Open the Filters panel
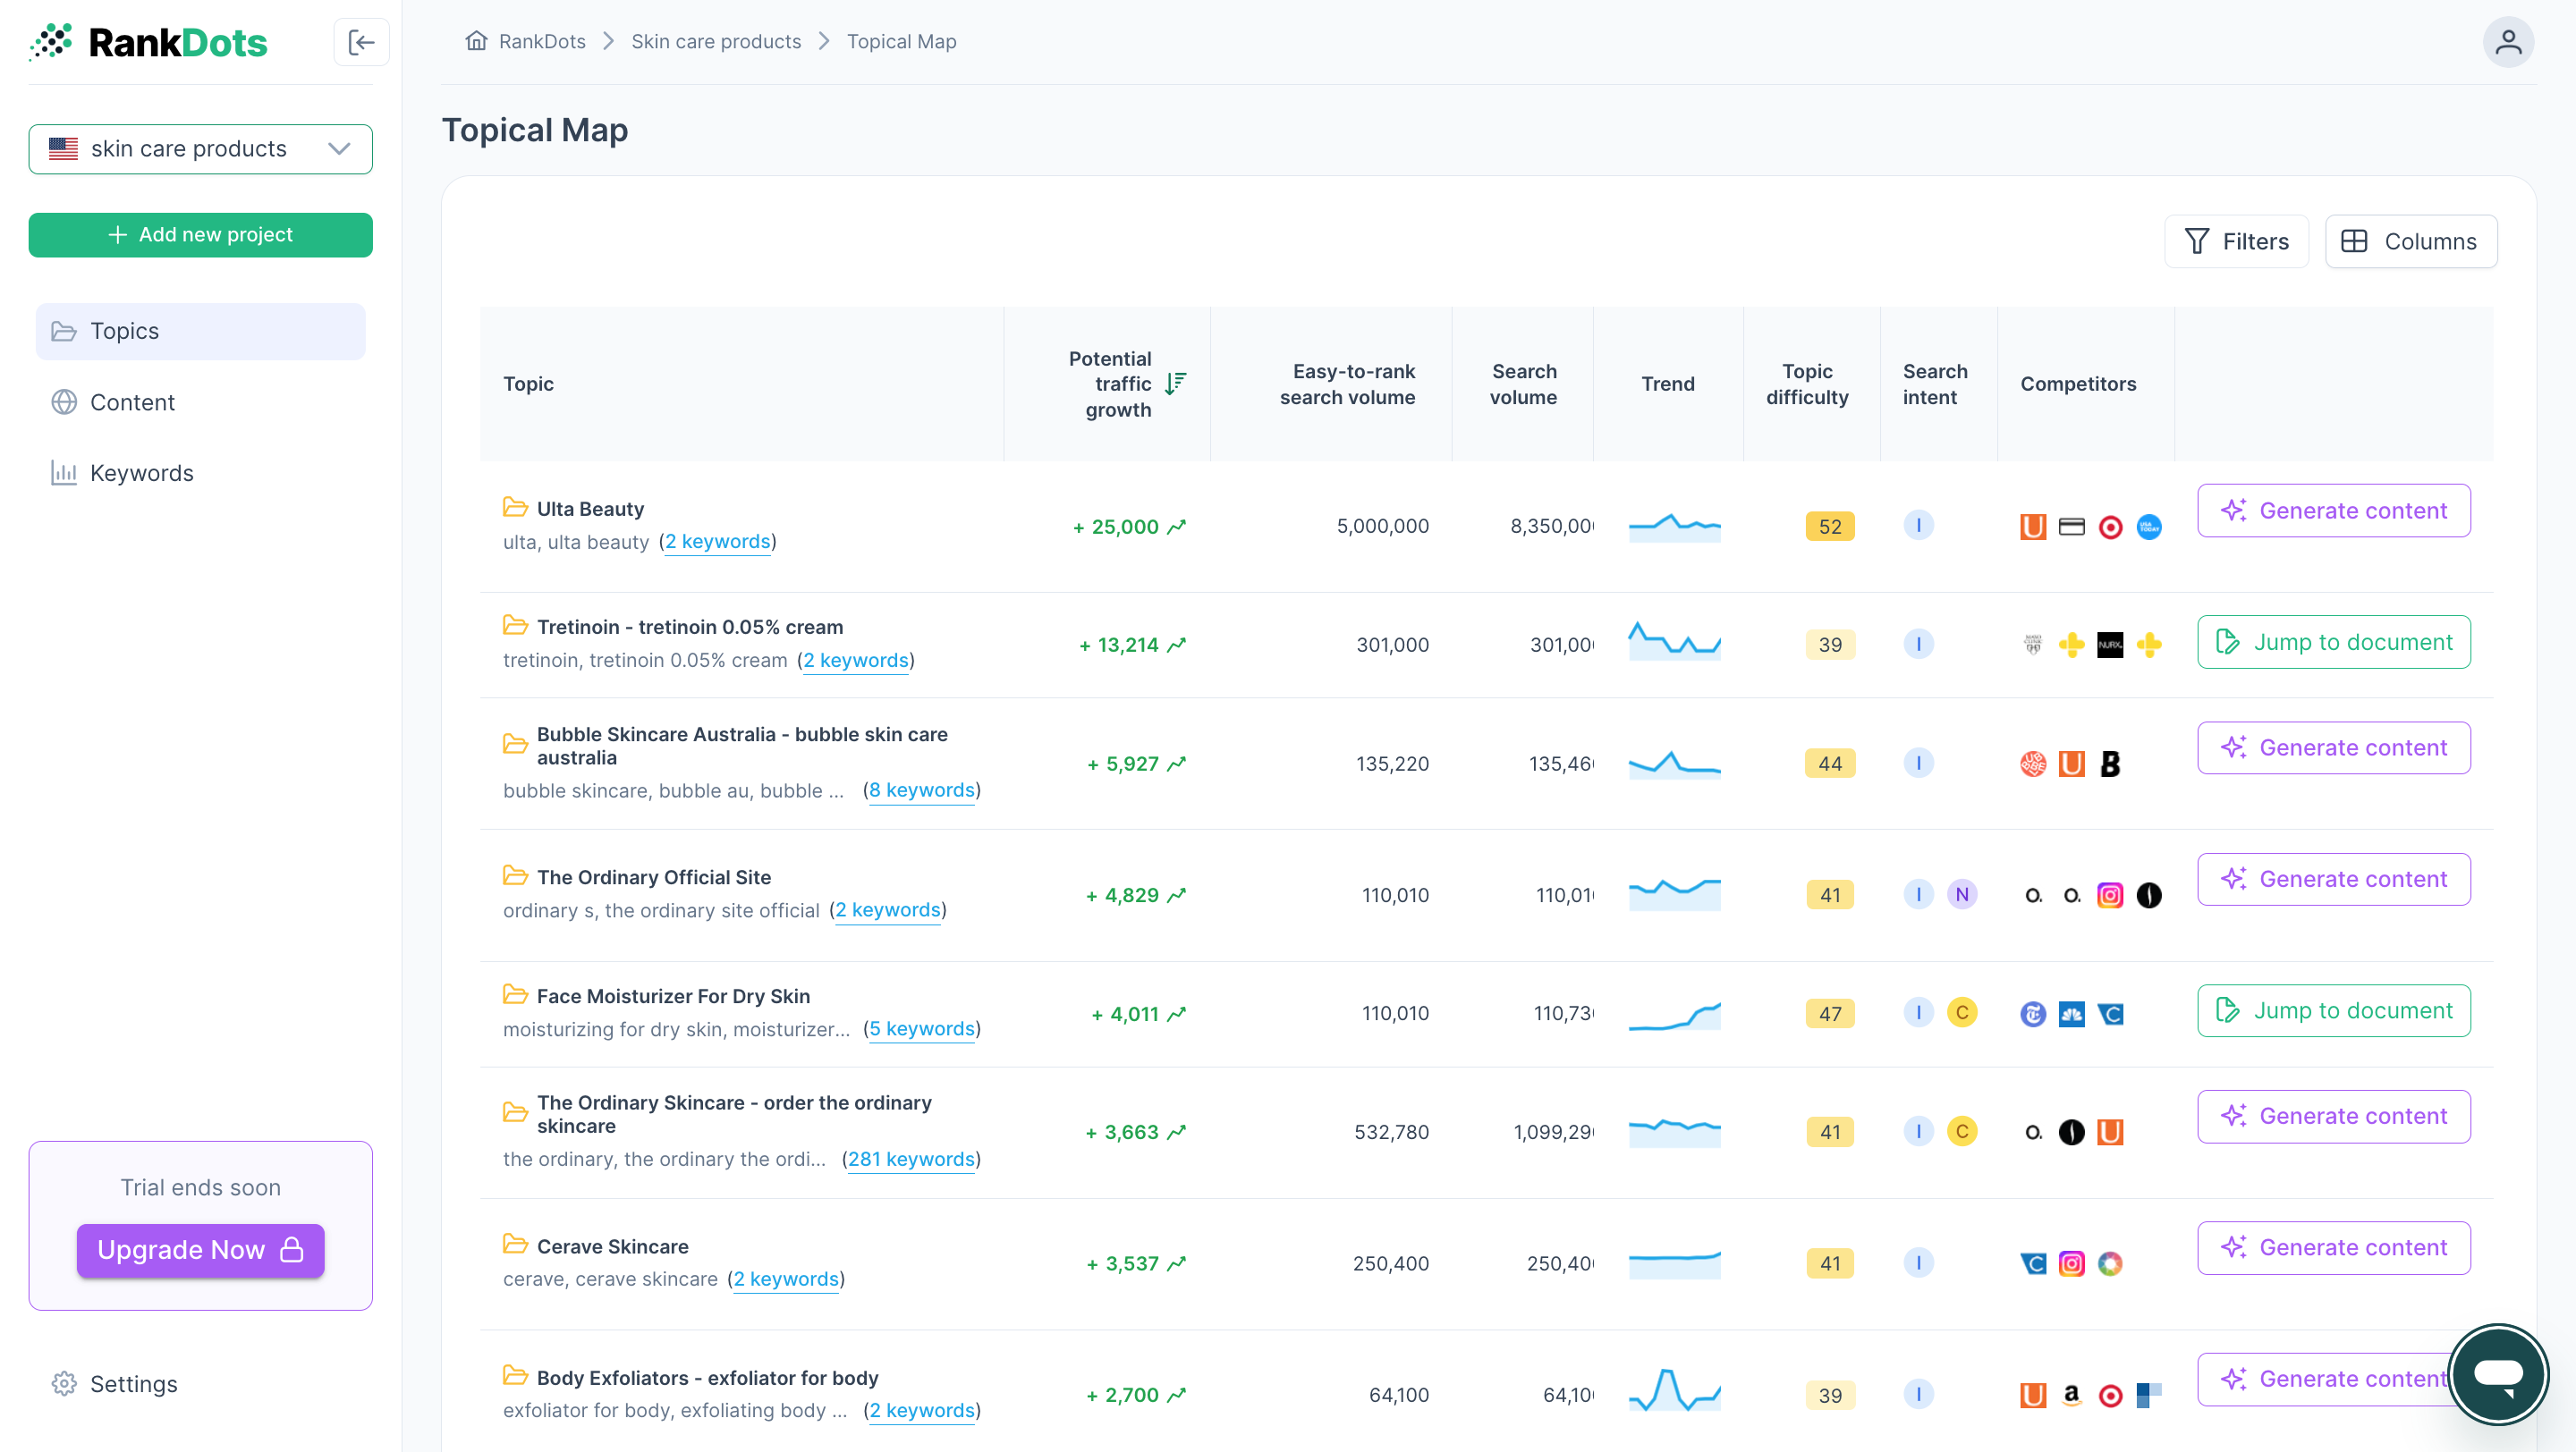This screenshot has width=2576, height=1452. click(2236, 241)
